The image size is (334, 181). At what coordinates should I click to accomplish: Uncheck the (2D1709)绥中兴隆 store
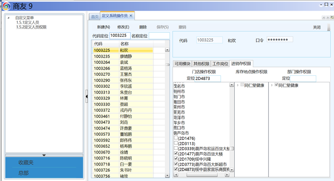click(176, 159)
